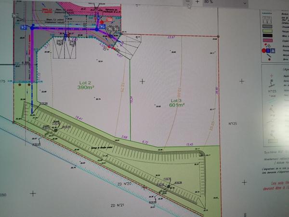Click the zoom out minus button
The image size is (289, 217).
pos(187,2)
